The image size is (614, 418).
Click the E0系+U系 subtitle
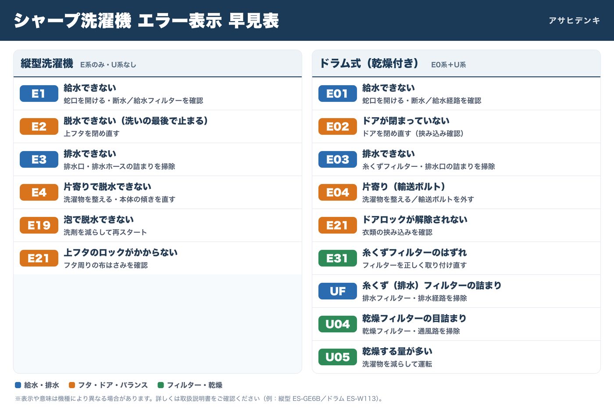pyautogui.click(x=449, y=65)
